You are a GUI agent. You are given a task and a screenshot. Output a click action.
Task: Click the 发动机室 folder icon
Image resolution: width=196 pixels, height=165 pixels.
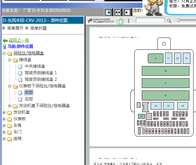click(9, 113)
